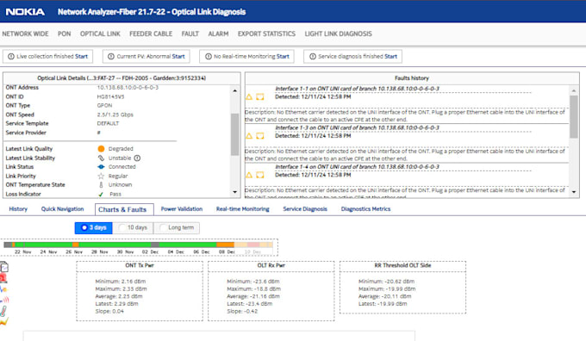Switch to the Diagnostics Metrics tab
This screenshot has height=341, width=586.
tap(365, 209)
